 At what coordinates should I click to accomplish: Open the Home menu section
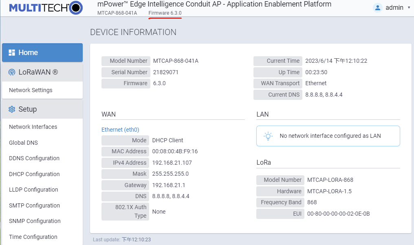click(x=42, y=53)
